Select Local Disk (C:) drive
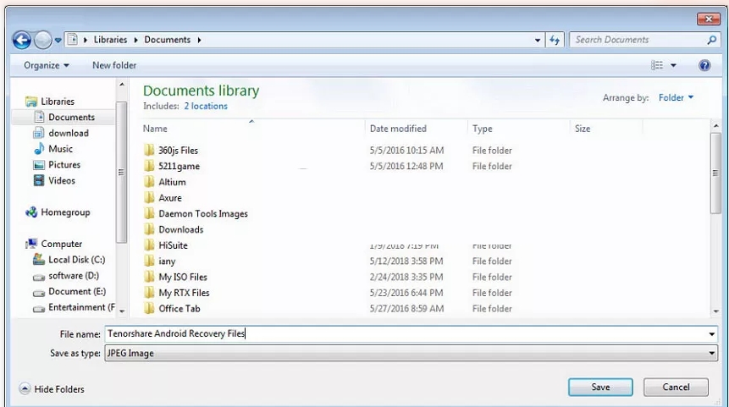The image size is (729, 407). (76, 260)
